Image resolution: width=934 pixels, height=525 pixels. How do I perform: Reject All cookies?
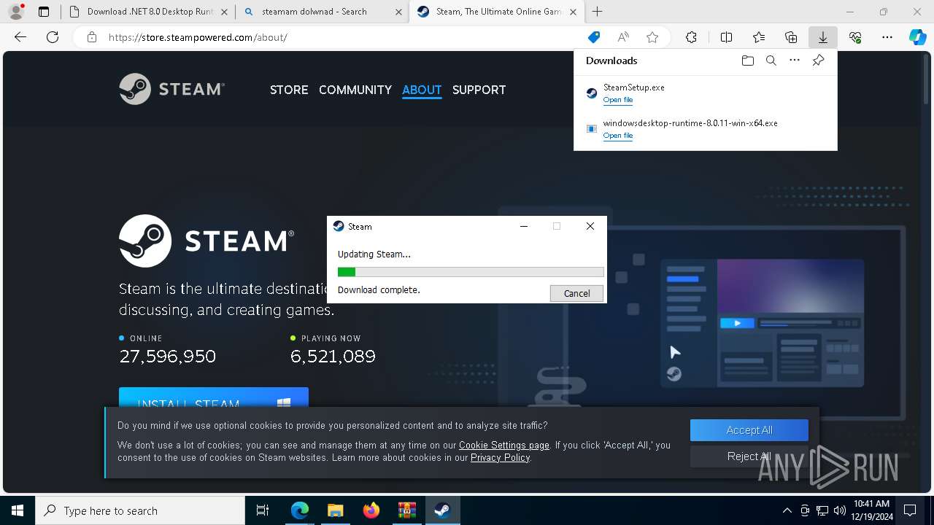pos(749,456)
